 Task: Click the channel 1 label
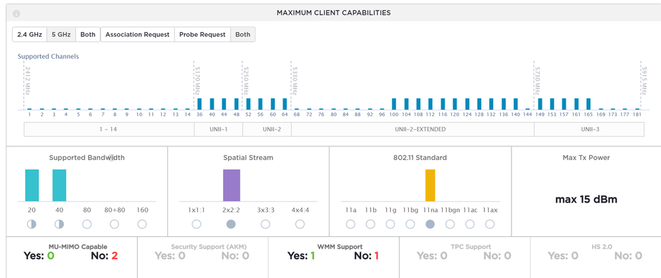click(30, 114)
